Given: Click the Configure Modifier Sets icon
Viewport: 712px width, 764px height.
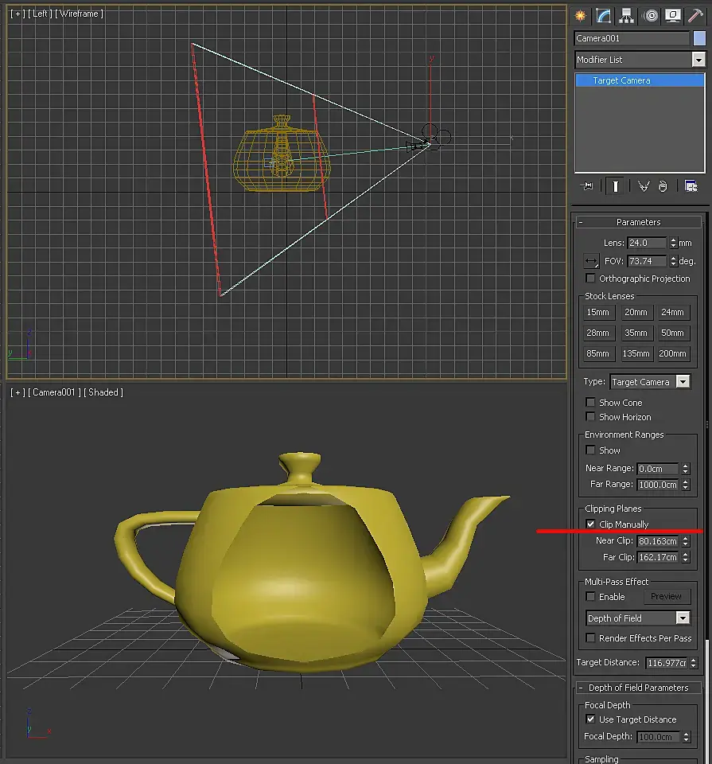Looking at the screenshot, I should point(691,186).
